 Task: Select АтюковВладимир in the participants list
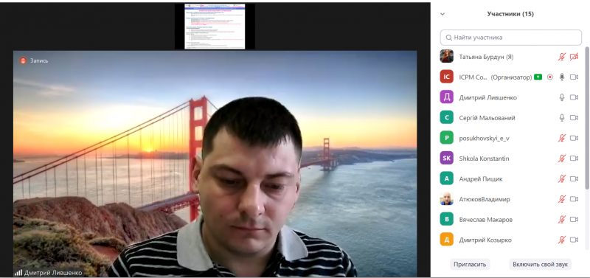click(x=510, y=199)
